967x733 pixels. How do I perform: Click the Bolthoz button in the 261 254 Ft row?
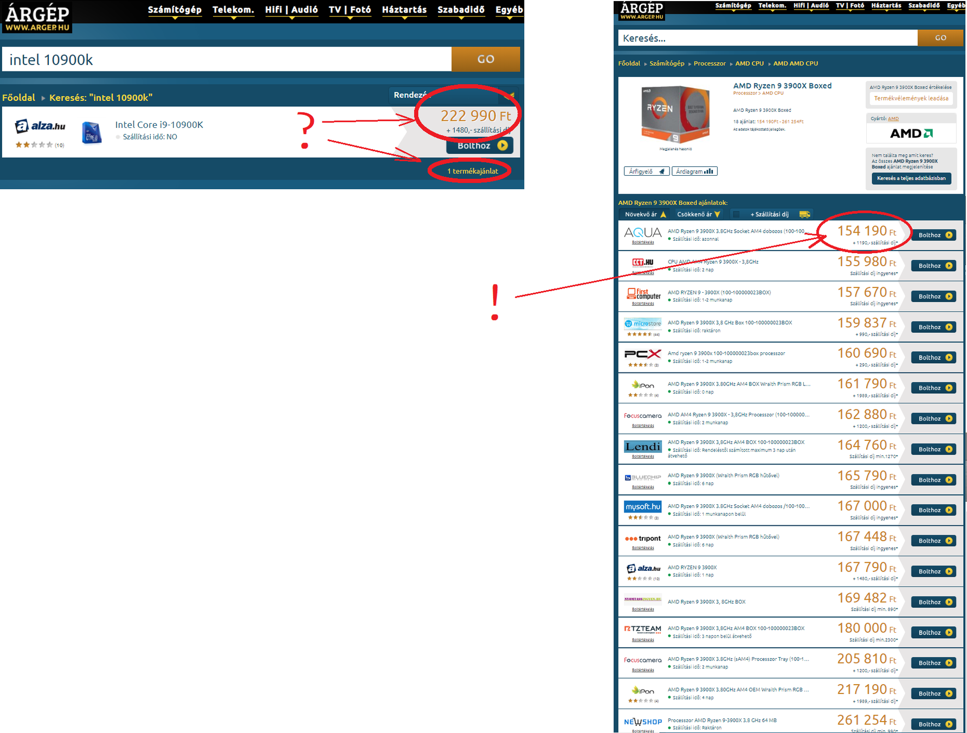point(933,724)
